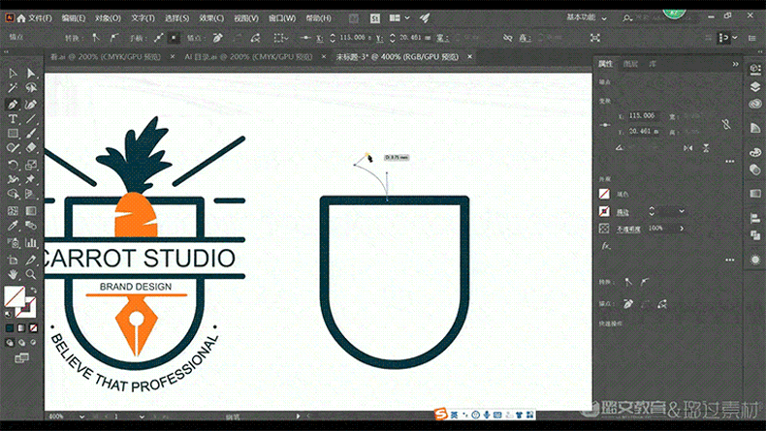Select the Scale tool
766x431 pixels.
pyautogui.click(x=31, y=165)
